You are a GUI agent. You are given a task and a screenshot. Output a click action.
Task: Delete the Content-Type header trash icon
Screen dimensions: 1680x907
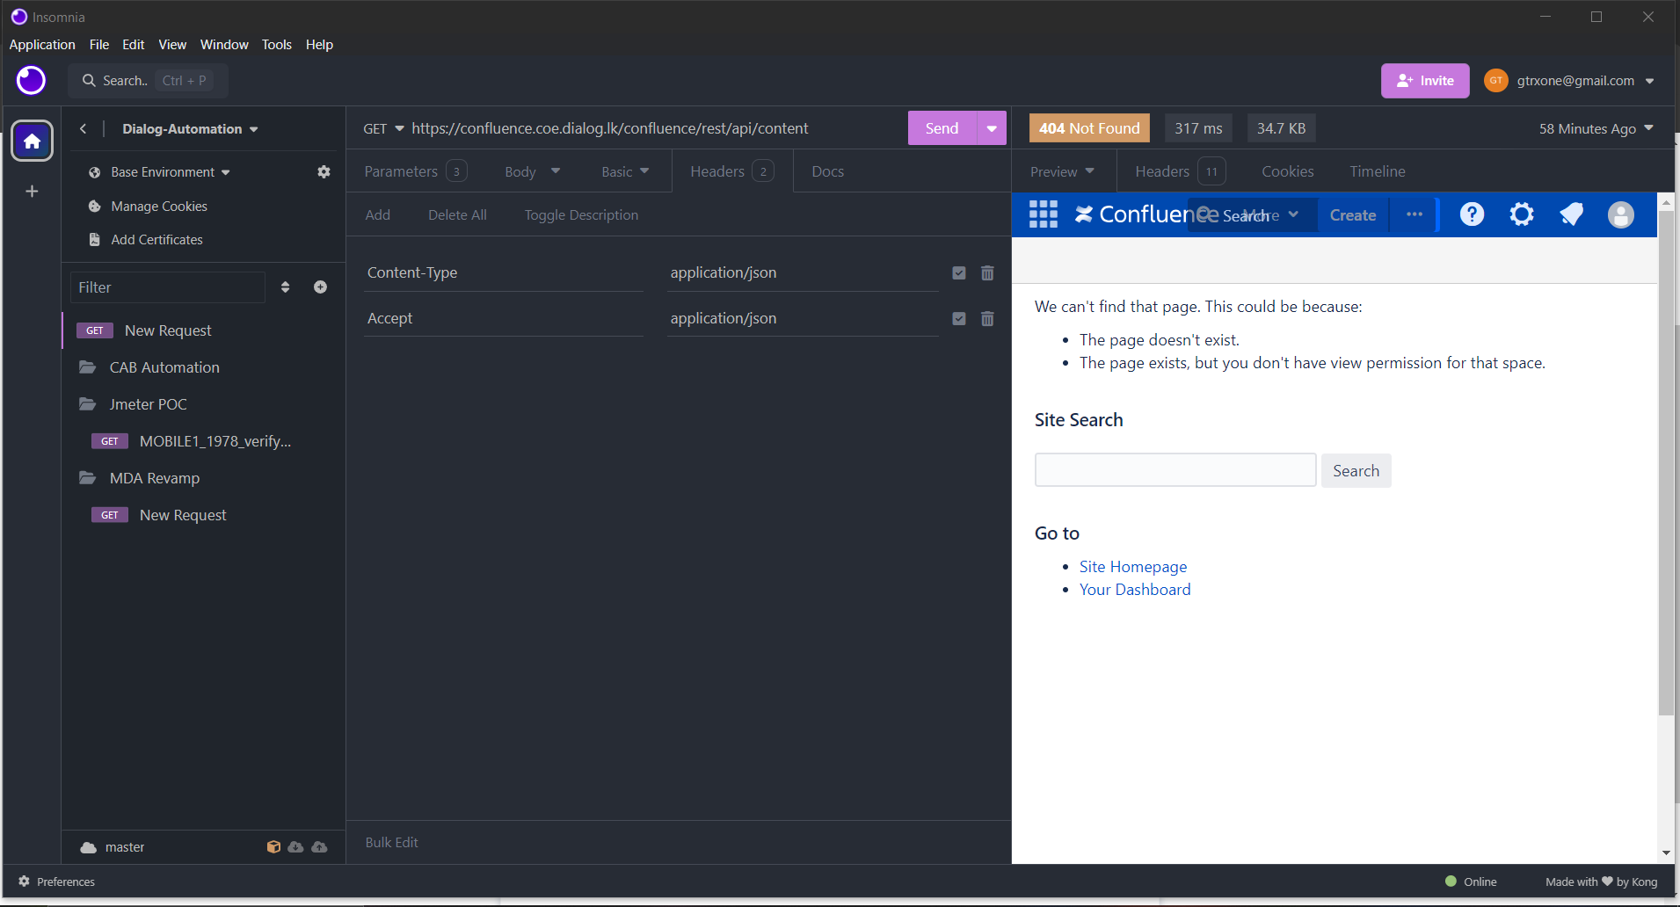coord(987,272)
